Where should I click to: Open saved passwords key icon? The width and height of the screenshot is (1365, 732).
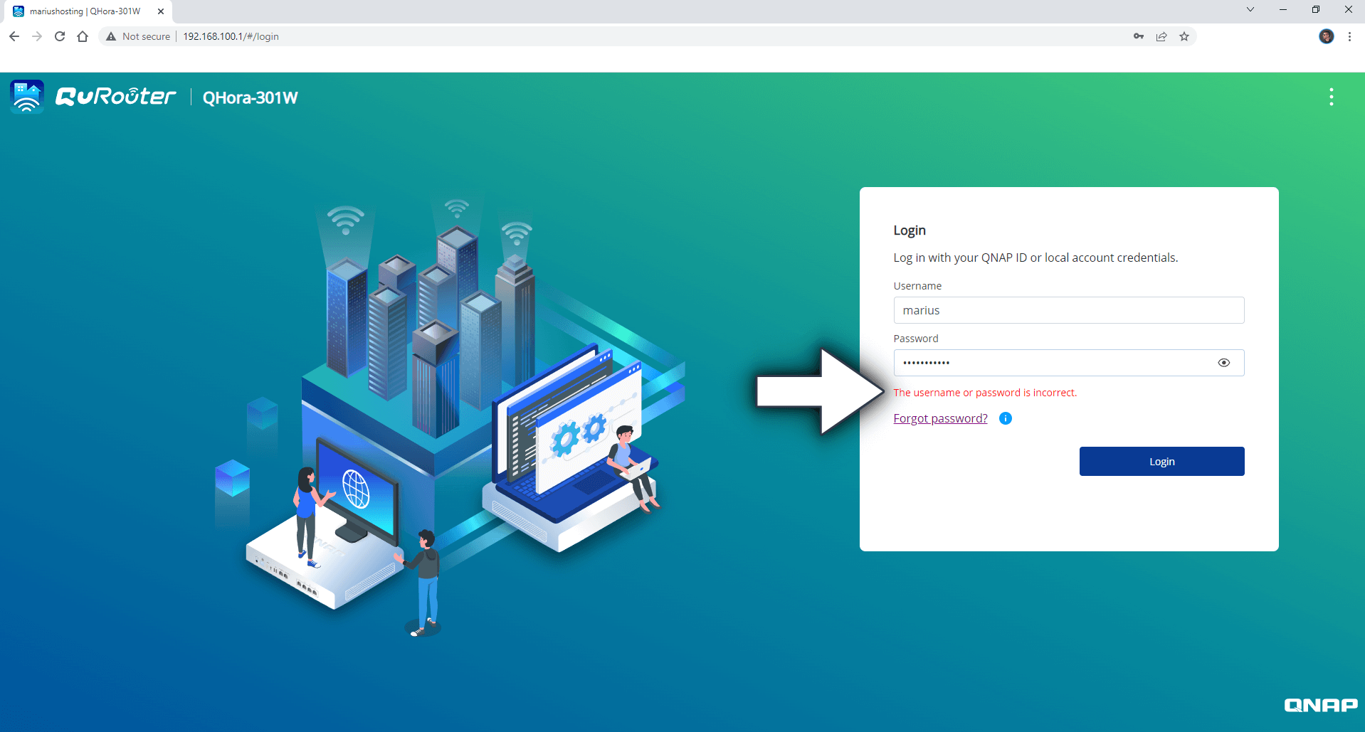[x=1139, y=36]
